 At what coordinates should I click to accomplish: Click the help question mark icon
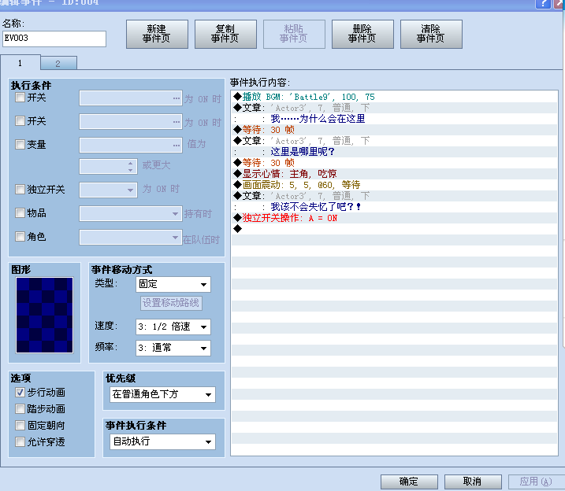pos(543,4)
